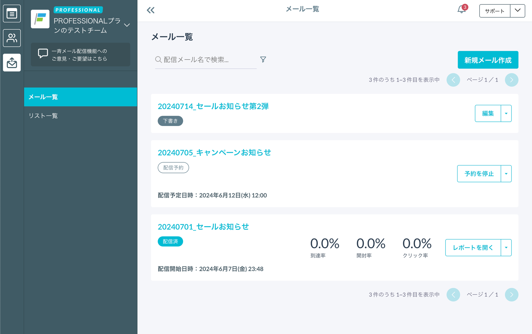Collapse sidebar with double-chevron icon
532x334 pixels.
point(151,10)
